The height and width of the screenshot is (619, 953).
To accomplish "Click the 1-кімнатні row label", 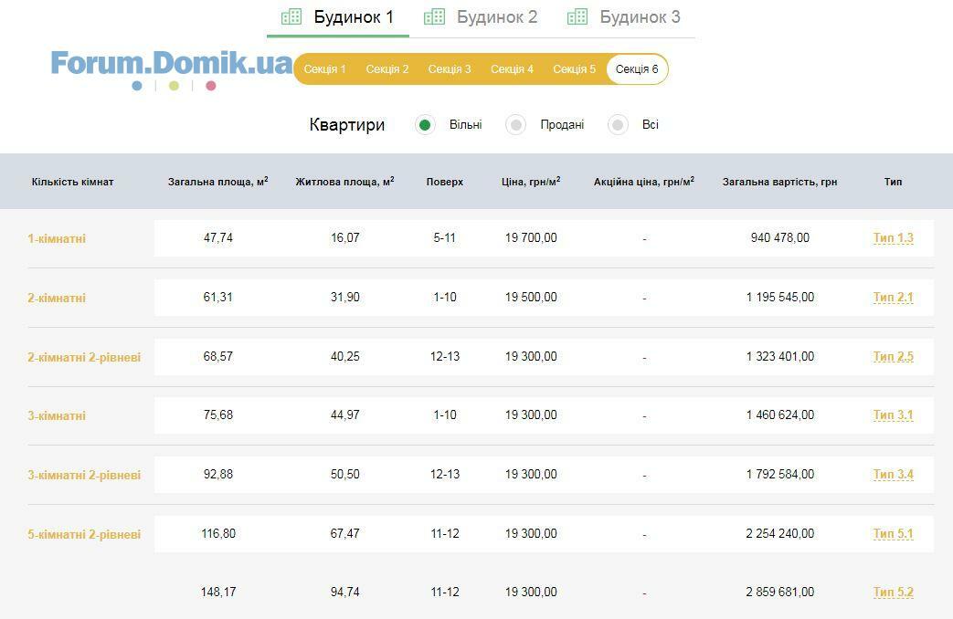I will coord(57,239).
